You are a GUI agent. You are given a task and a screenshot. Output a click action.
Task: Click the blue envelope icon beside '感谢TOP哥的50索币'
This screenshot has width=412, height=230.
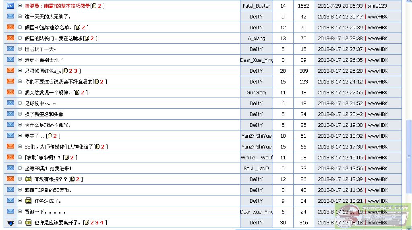click(x=10, y=190)
